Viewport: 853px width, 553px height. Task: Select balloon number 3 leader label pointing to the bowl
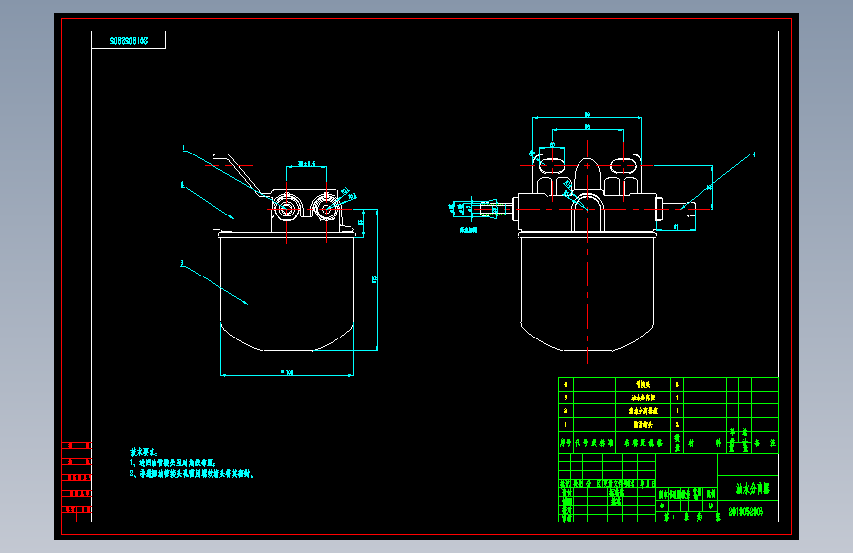click(182, 264)
